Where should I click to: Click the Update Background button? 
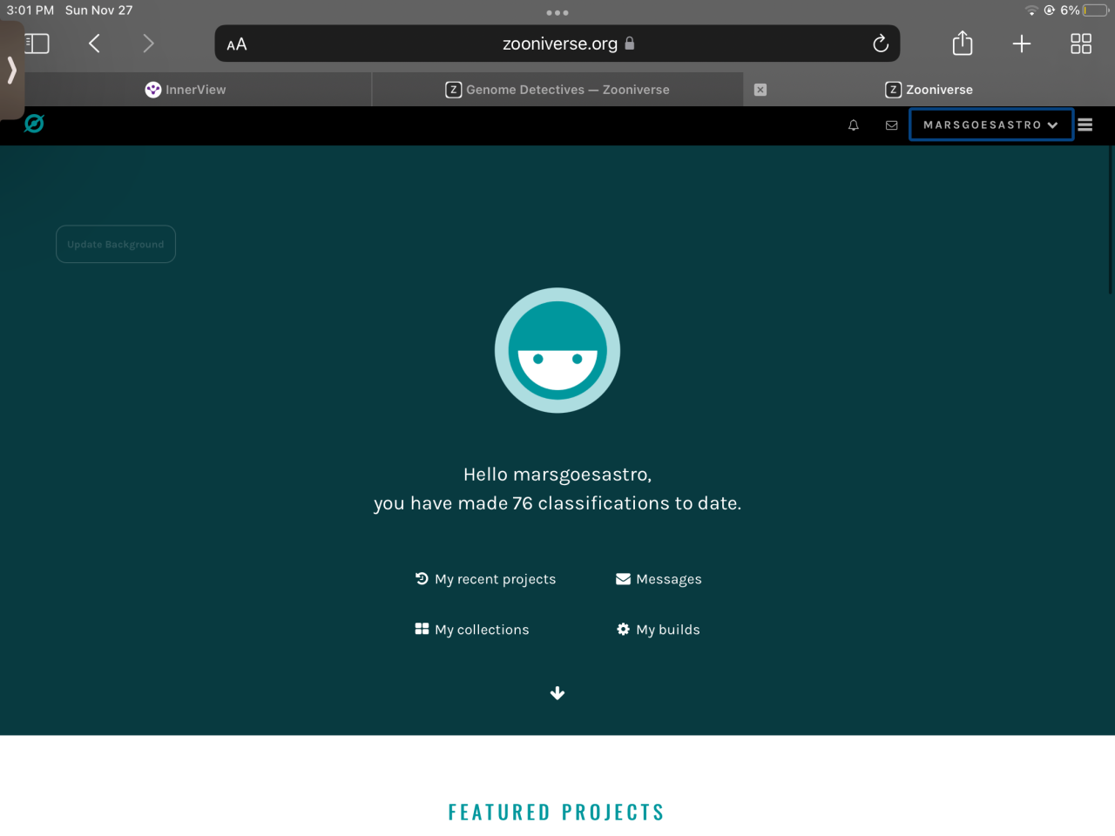[x=116, y=244]
